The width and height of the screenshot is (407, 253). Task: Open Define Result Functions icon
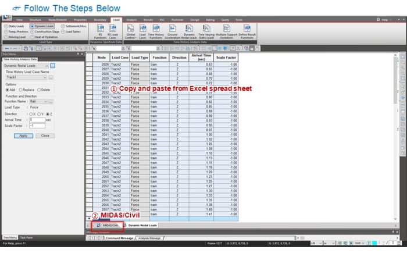click(x=247, y=31)
